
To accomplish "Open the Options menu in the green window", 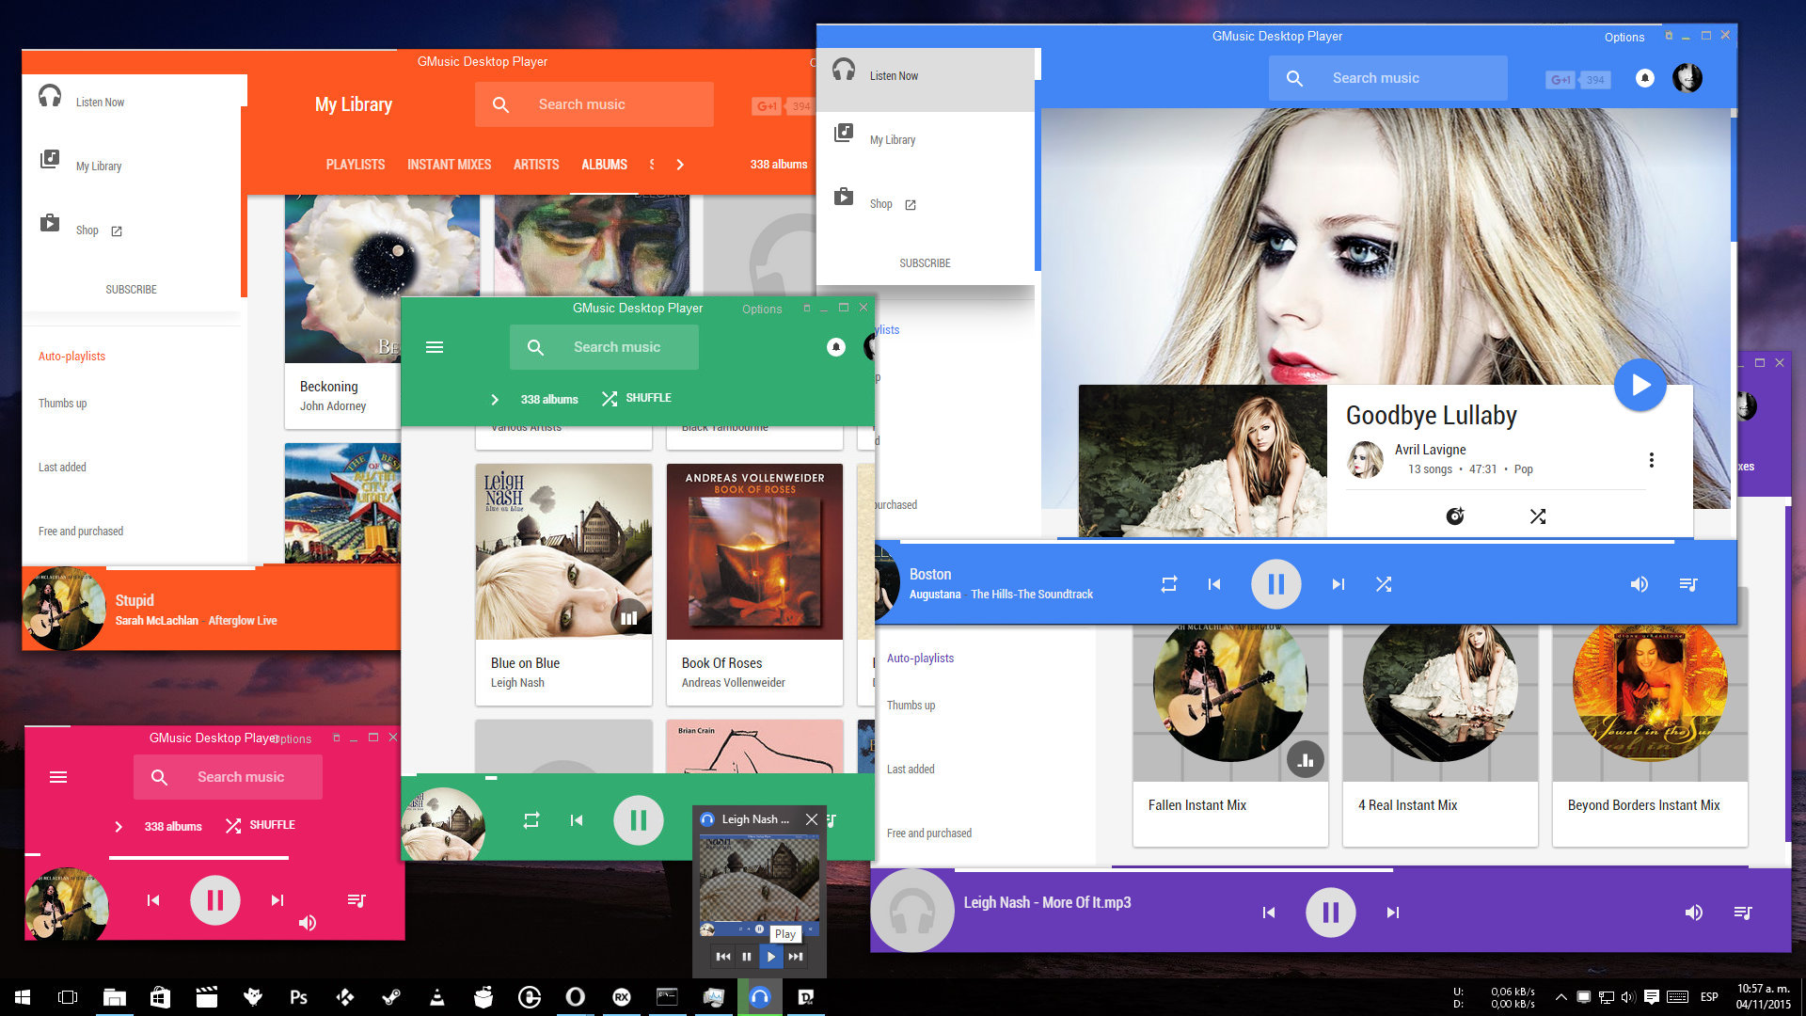I will pyautogui.click(x=762, y=309).
